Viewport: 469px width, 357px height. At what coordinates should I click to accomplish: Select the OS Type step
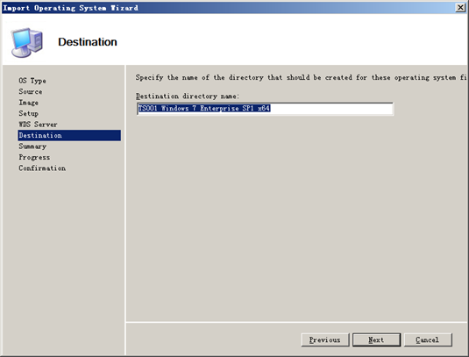[32, 81]
